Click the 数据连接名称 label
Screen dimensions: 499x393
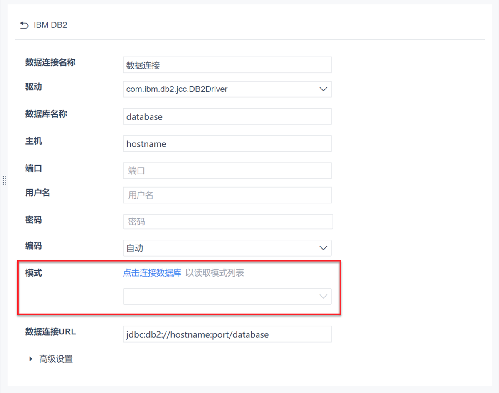pos(50,62)
